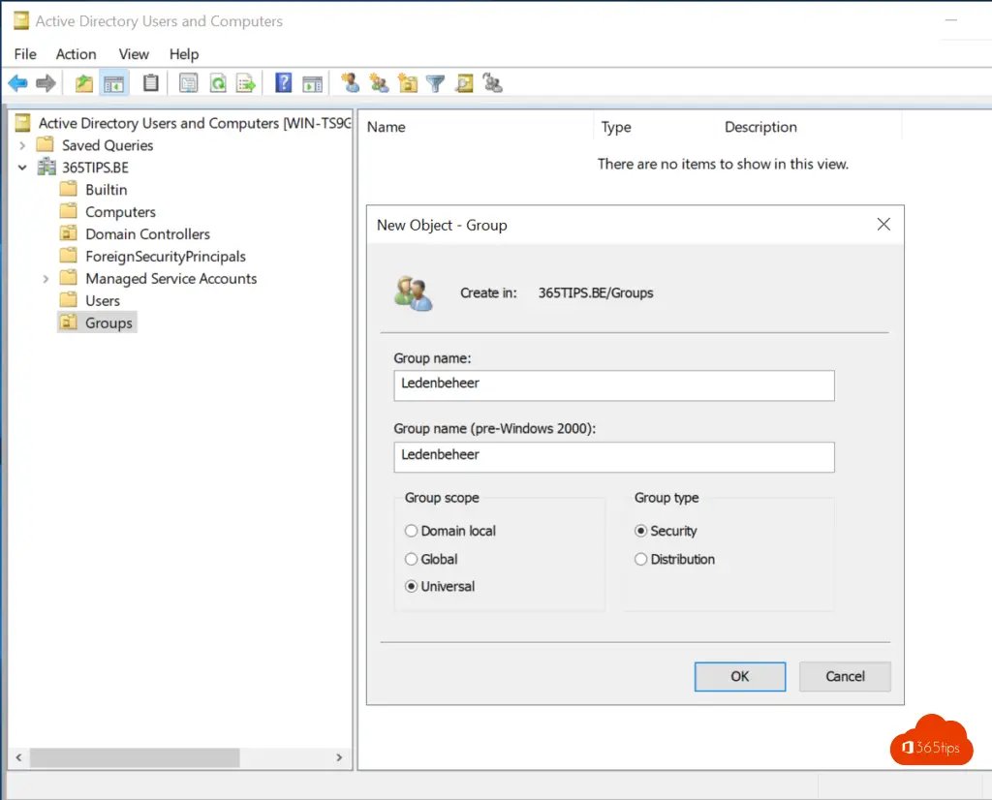This screenshot has height=800, width=992.
Task: Select the Computers container
Action: pos(120,212)
